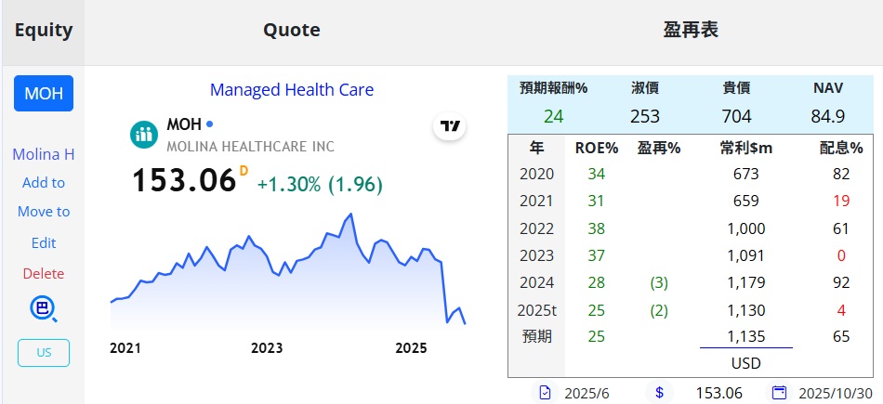Image resolution: width=883 pixels, height=404 pixels.
Task: Open the Managed Health Care industry link
Action: click(292, 90)
